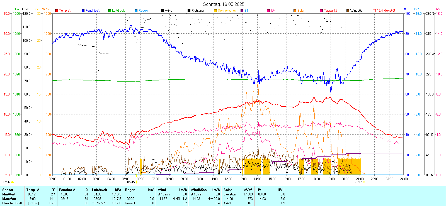Click the brown Windböen legend square
The height and width of the screenshot is (206, 446).
click(348, 11)
